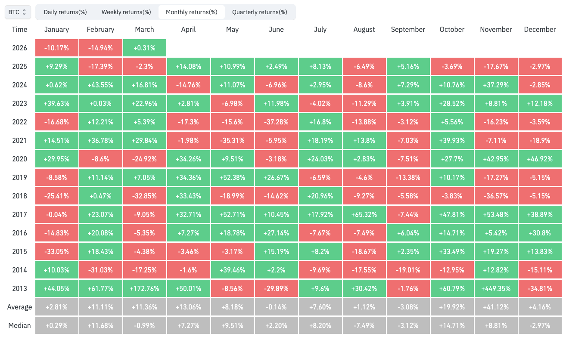The width and height of the screenshot is (566, 337).
Task: Click the Time column header
Action: pos(19,29)
